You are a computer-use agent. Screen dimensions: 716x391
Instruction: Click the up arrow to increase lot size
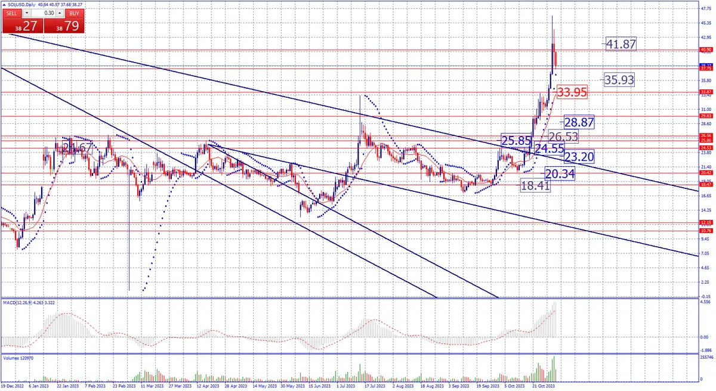(x=59, y=13)
